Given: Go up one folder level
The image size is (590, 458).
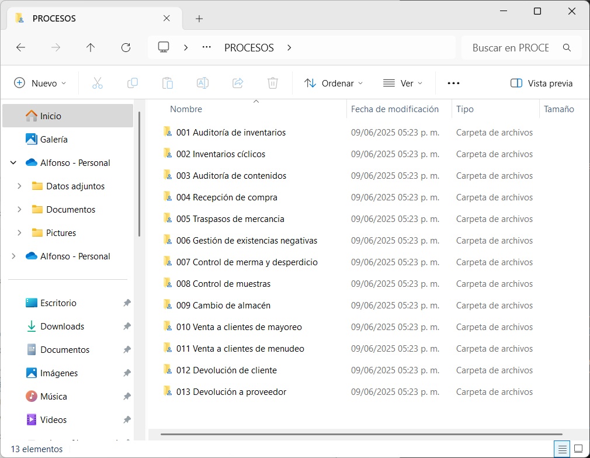Looking at the screenshot, I should tap(91, 48).
